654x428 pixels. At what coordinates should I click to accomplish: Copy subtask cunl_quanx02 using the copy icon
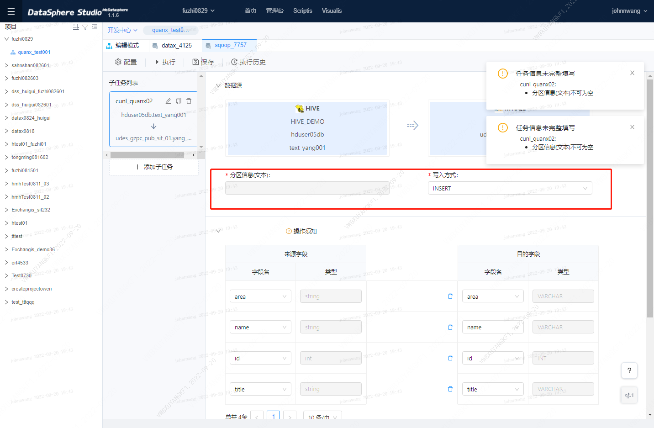point(178,100)
